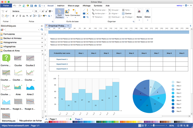
Task: Select the Outil Pointeur tool
Action: tap(60, 14)
